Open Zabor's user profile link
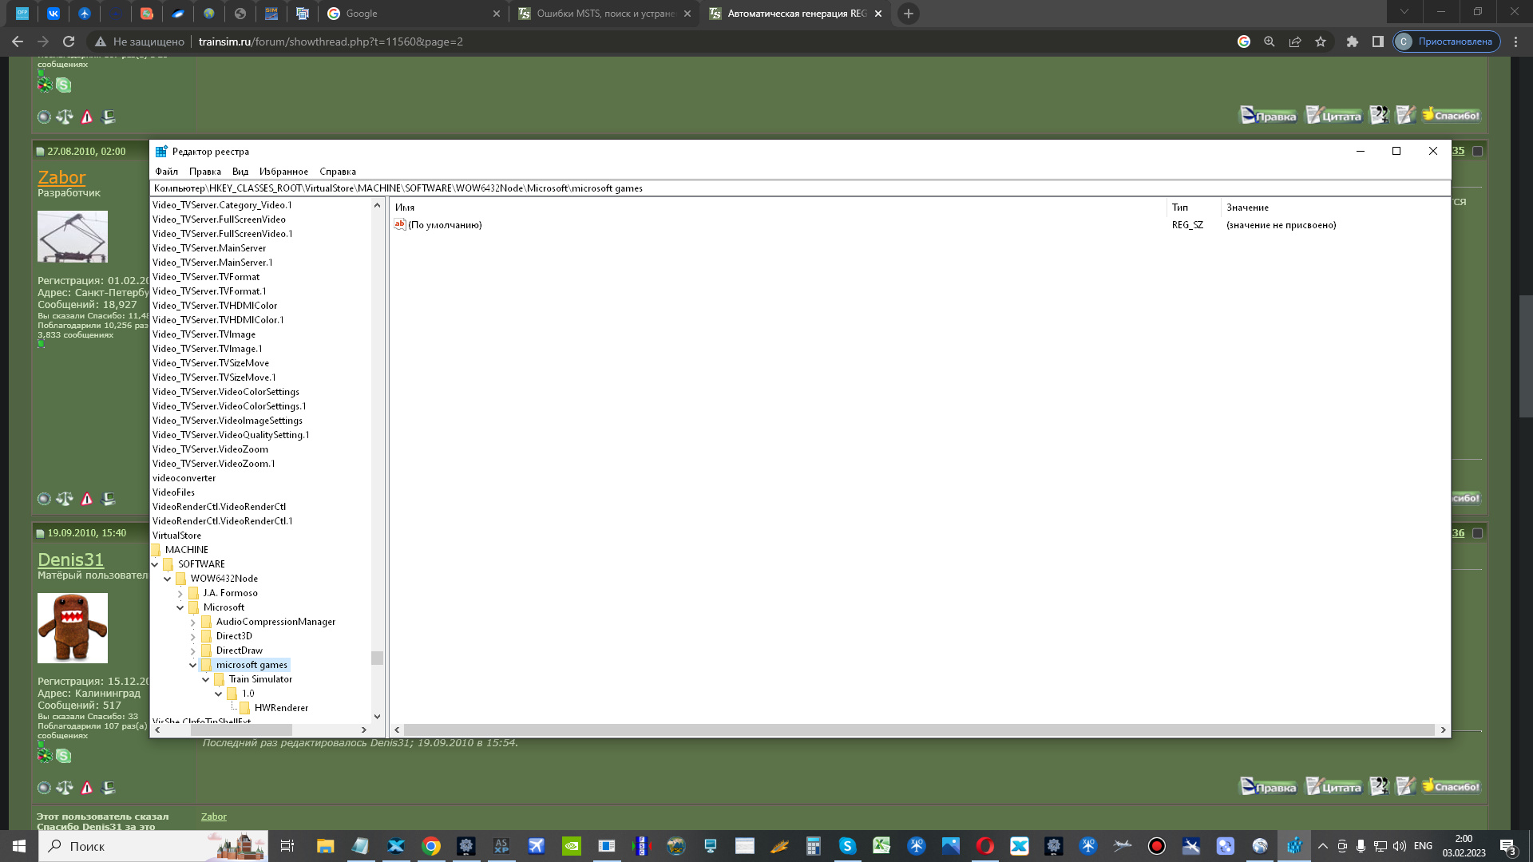Screen dimensions: 1533x862 [61, 177]
